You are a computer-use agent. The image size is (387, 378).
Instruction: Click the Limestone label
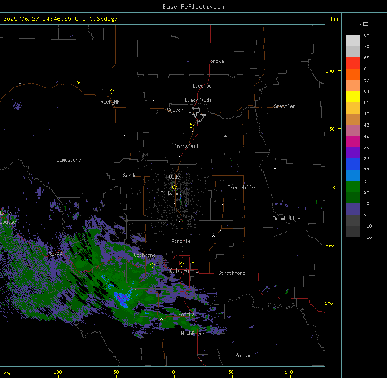69,160
